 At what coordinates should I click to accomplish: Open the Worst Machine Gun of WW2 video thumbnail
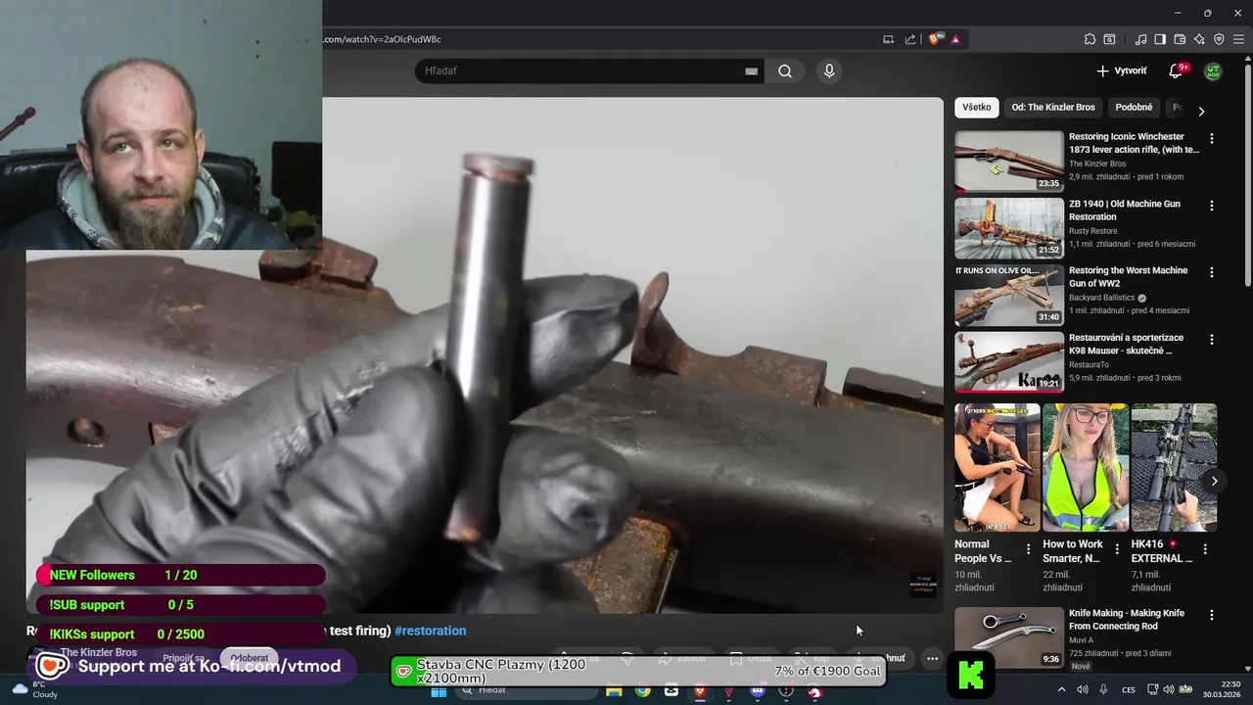point(1008,295)
